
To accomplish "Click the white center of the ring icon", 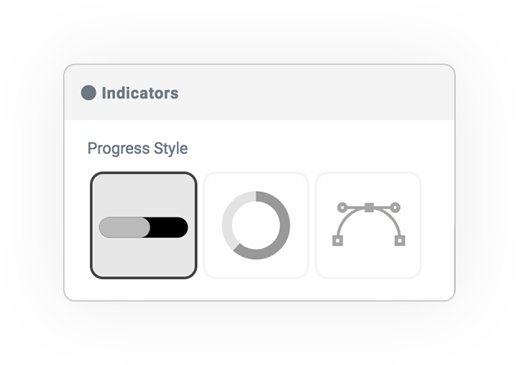I will click(256, 225).
